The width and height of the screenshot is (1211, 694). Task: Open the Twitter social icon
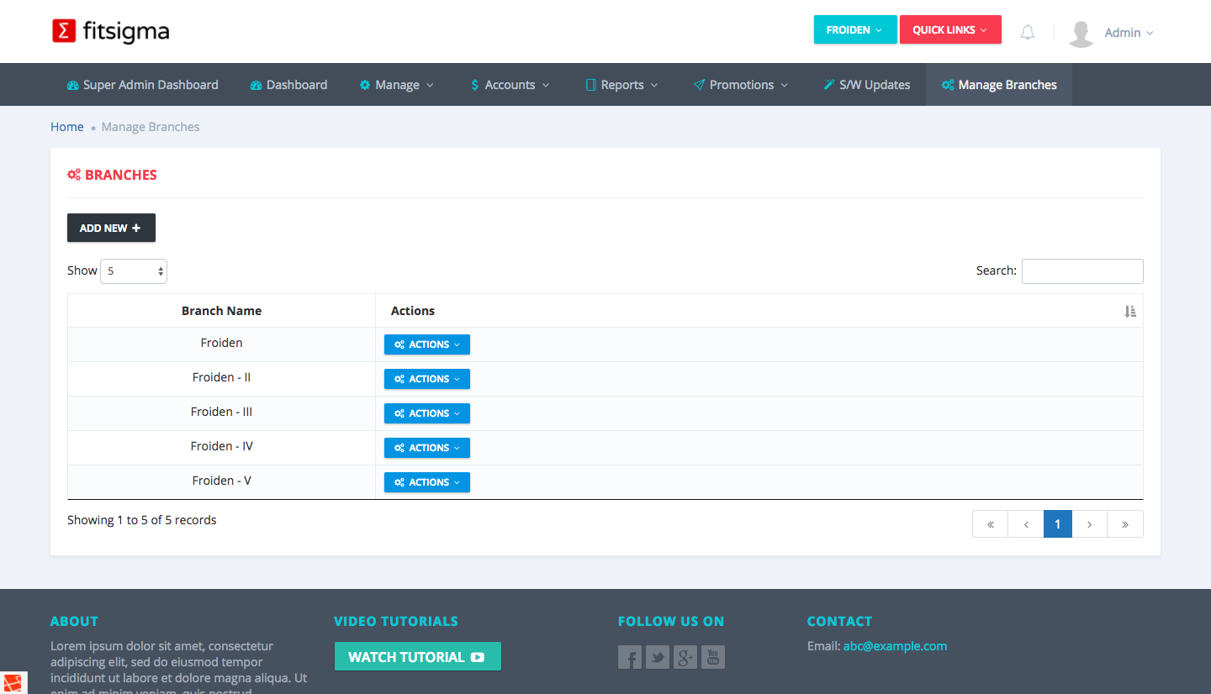[658, 657]
